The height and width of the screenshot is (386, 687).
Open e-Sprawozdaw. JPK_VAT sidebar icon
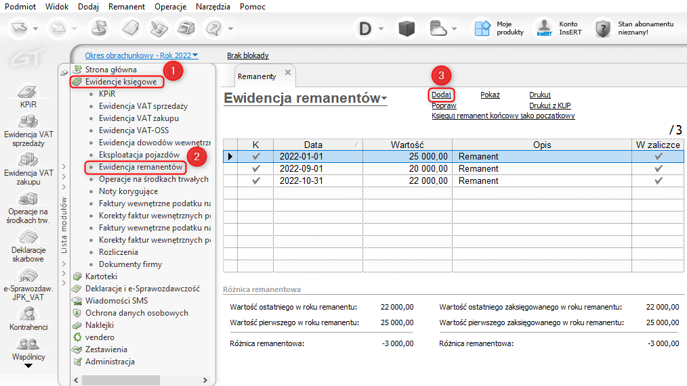click(28, 276)
